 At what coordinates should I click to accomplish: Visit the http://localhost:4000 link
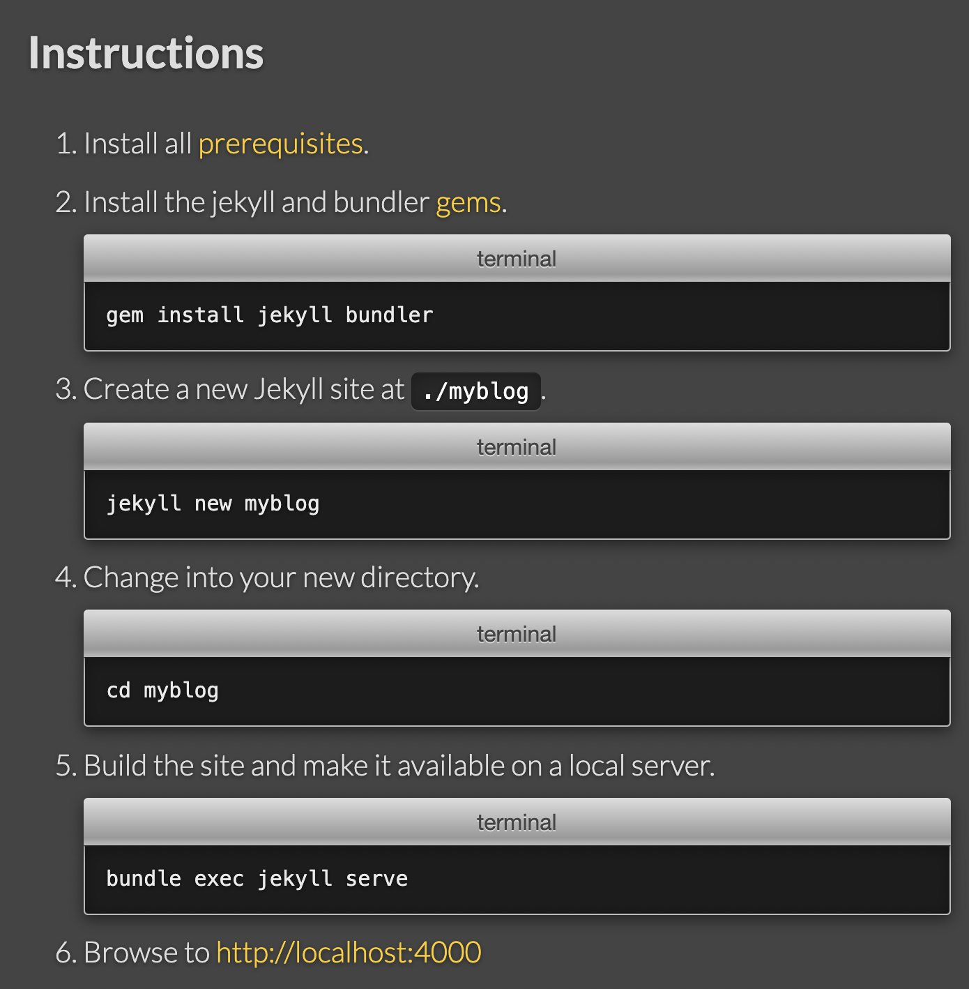[x=349, y=953]
